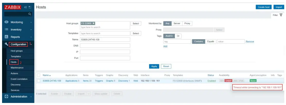Click the Reset filter button
The height and width of the screenshot is (105, 286).
point(166,66)
